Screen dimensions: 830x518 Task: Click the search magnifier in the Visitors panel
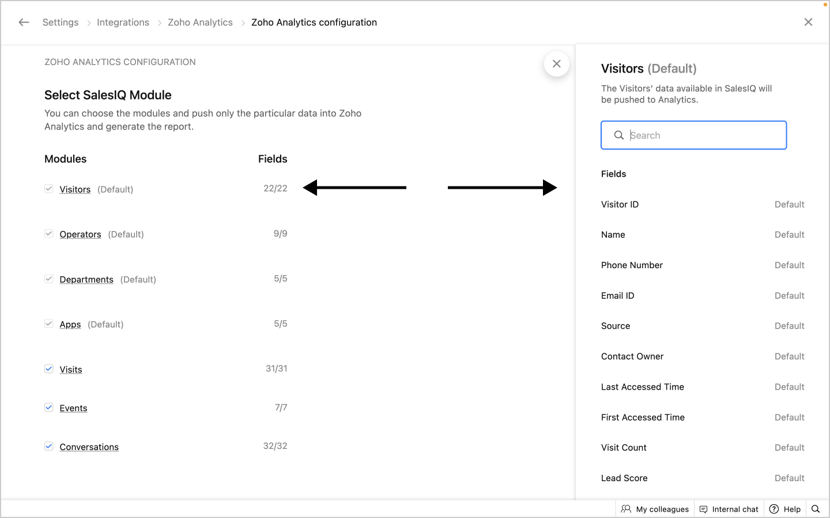[618, 135]
